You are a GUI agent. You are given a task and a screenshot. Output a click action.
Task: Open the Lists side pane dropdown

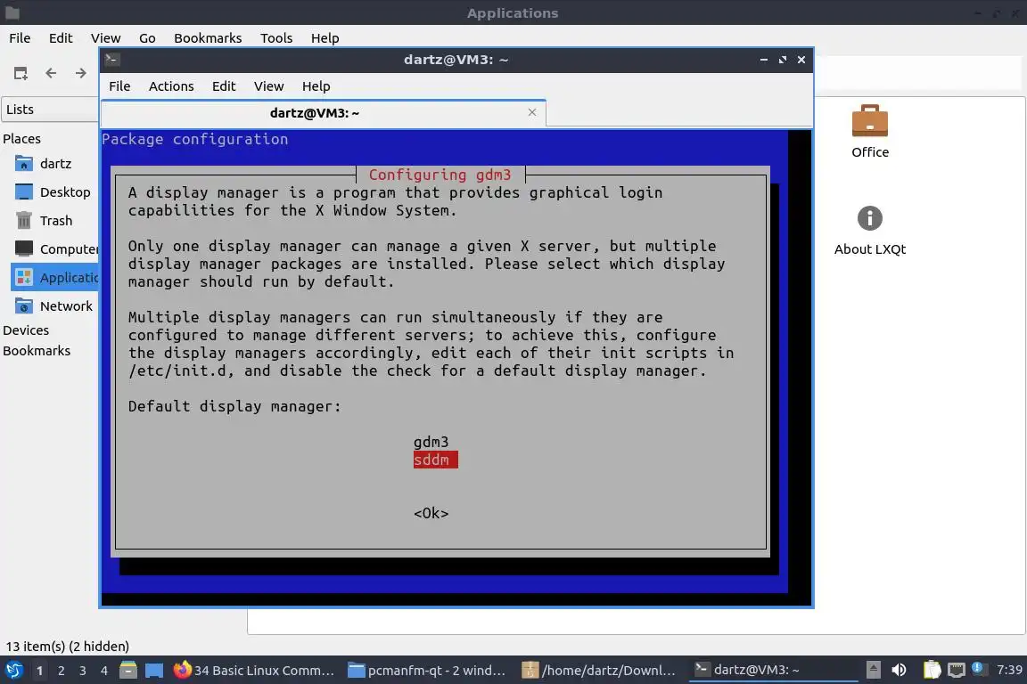pos(50,110)
